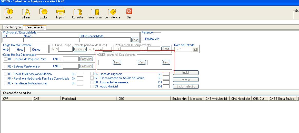Click the Nome input field
The height and width of the screenshot is (133, 299).
coord(51,40)
